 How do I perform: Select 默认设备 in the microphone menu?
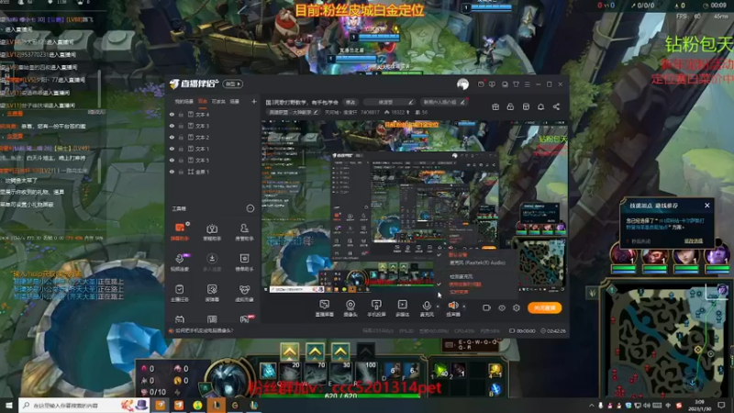(x=458, y=255)
